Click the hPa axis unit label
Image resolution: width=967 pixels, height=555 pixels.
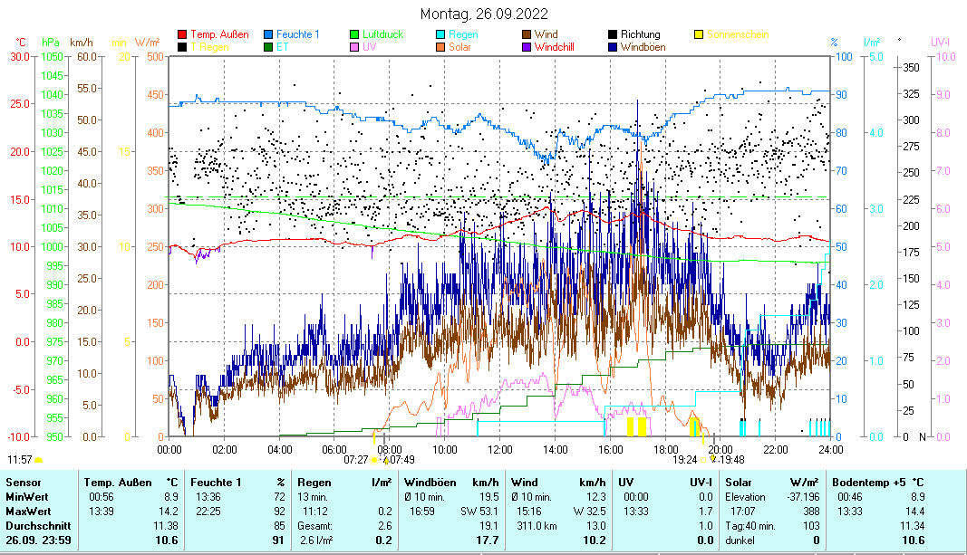pos(51,43)
